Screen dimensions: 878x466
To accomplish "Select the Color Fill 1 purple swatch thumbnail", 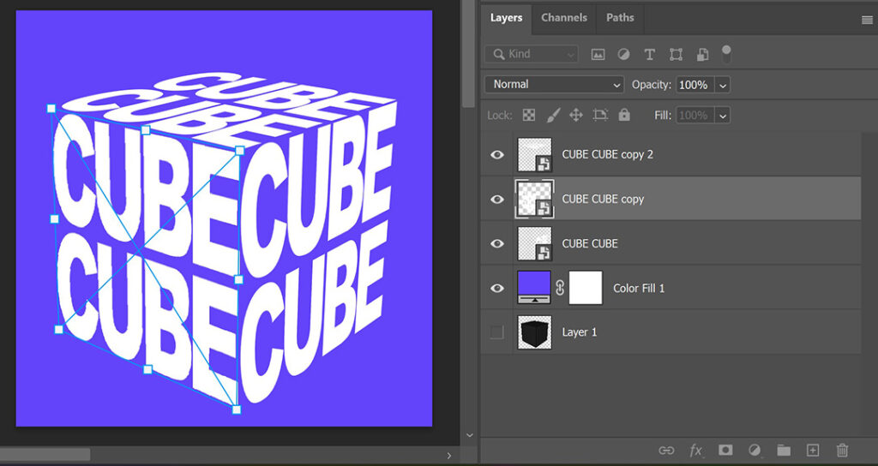I will point(535,288).
